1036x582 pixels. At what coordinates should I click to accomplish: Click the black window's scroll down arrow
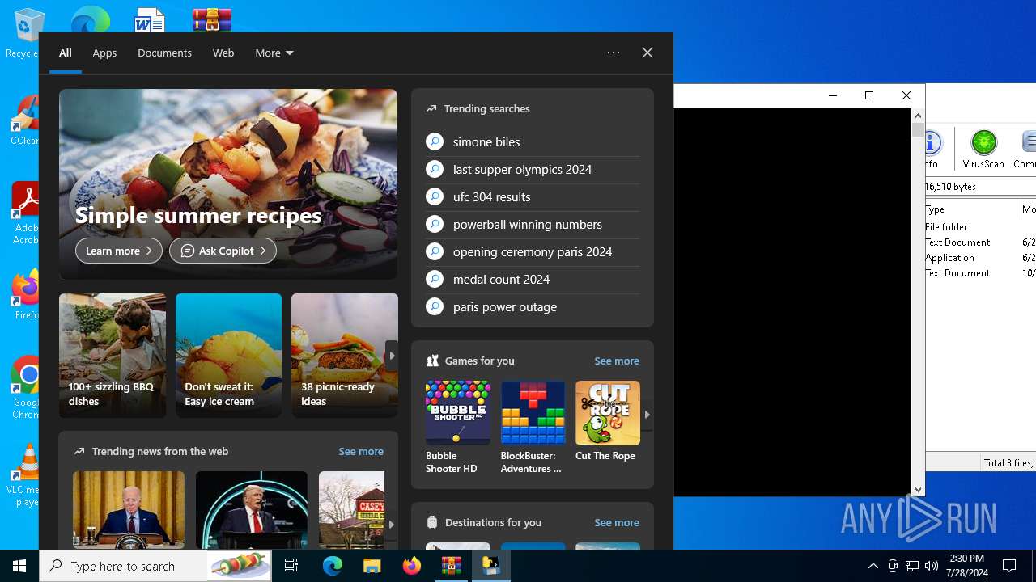[x=918, y=489]
